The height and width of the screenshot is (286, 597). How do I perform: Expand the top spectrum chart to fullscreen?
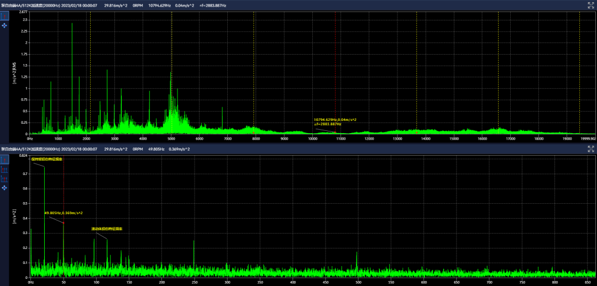click(x=590, y=5)
